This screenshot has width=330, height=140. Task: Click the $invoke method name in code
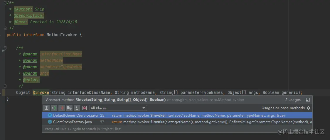pyautogui.click(x=41, y=92)
